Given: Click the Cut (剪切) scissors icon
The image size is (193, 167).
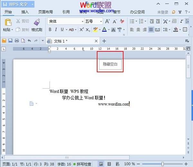Looking at the screenshot, I should tap(18, 21).
